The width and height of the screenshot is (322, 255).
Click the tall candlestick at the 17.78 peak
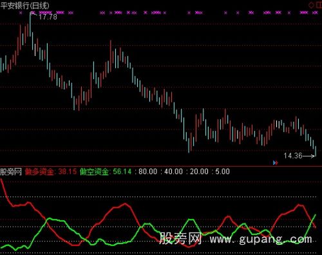[x=30, y=24]
